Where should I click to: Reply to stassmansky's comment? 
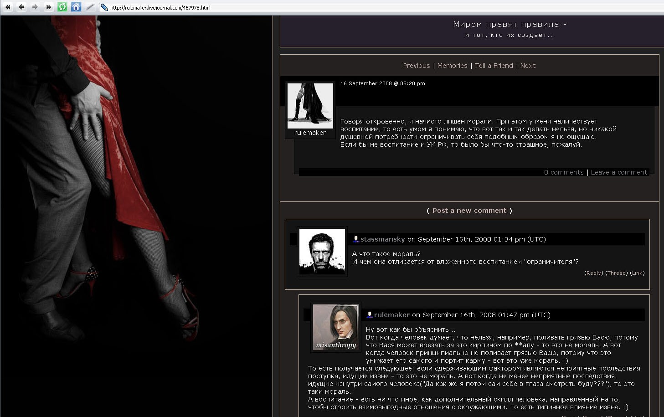[593, 273]
